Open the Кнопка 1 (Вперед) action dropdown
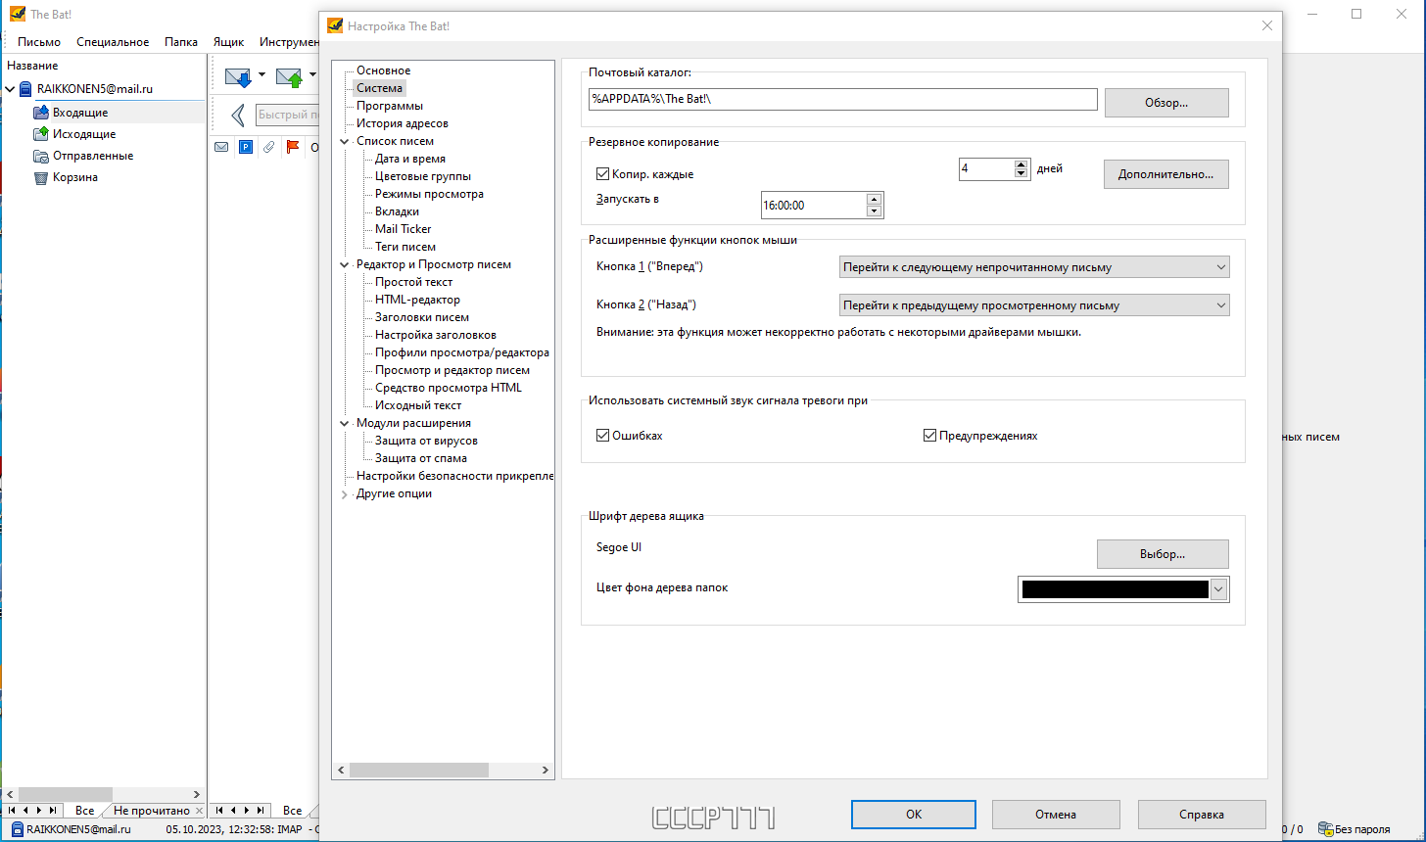This screenshot has height=842, width=1426. [1034, 267]
